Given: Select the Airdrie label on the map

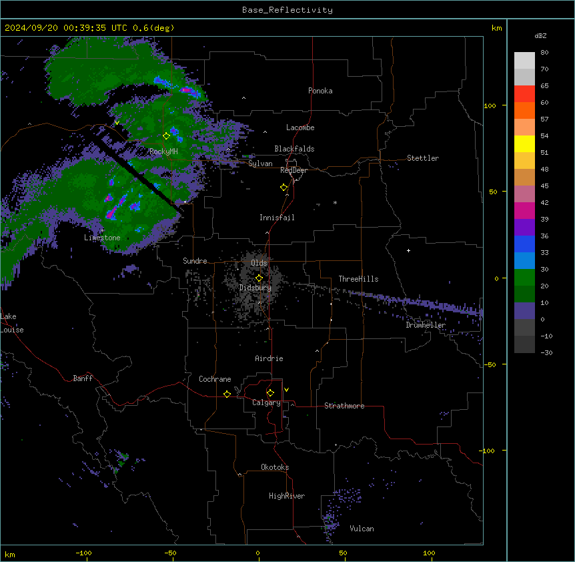Looking at the screenshot, I should click(x=269, y=358).
